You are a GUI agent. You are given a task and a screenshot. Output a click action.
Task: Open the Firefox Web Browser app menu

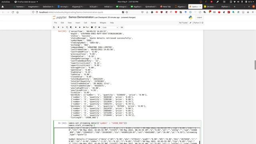pyautogui.click(x=26, y=2)
